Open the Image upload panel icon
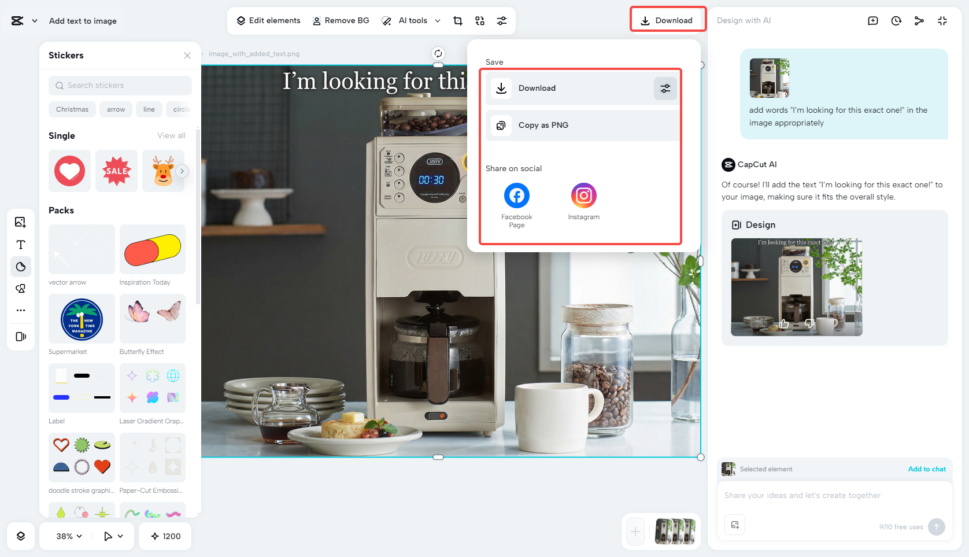 (21, 222)
